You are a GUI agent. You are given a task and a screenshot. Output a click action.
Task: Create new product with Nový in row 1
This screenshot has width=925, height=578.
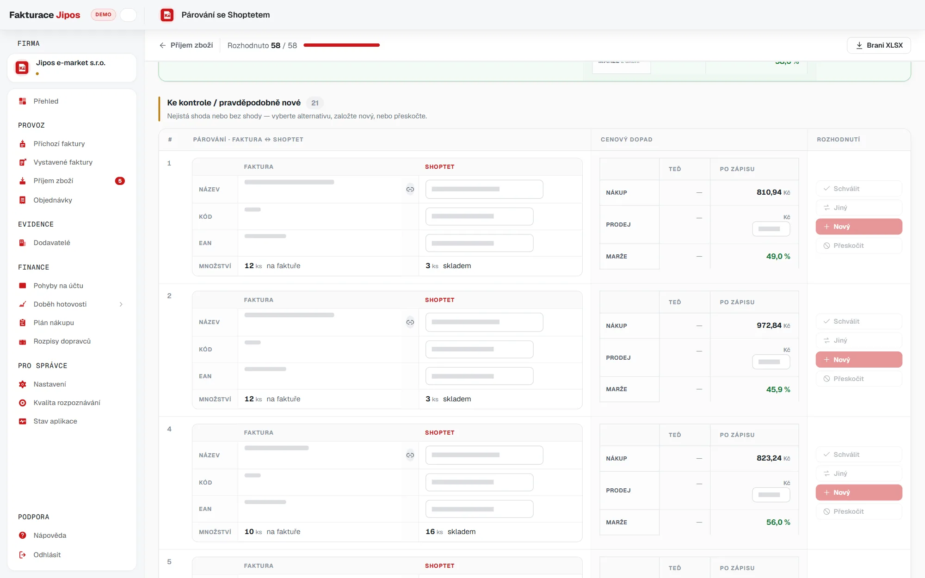(859, 227)
